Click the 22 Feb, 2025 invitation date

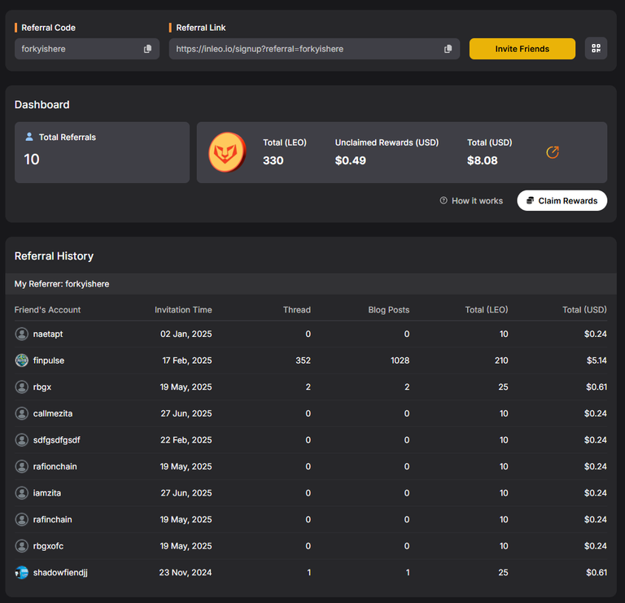(186, 440)
